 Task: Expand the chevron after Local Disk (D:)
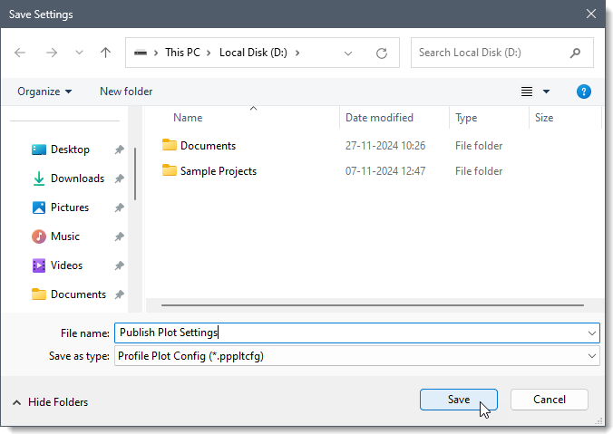click(297, 53)
